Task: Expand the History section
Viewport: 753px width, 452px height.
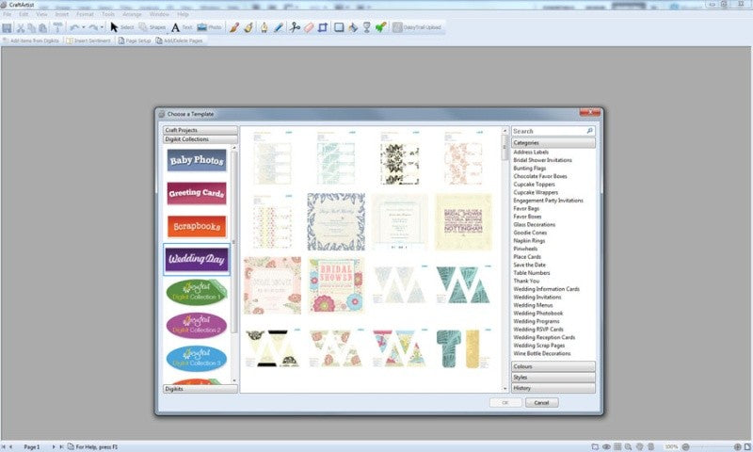Action: tap(553, 388)
